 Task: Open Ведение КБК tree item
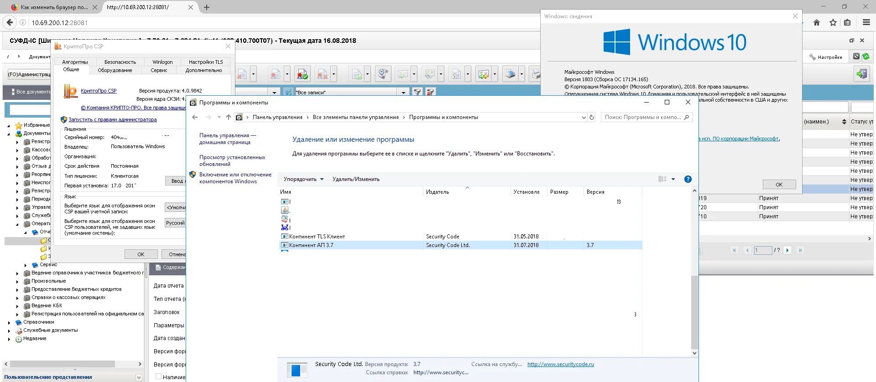point(47,306)
